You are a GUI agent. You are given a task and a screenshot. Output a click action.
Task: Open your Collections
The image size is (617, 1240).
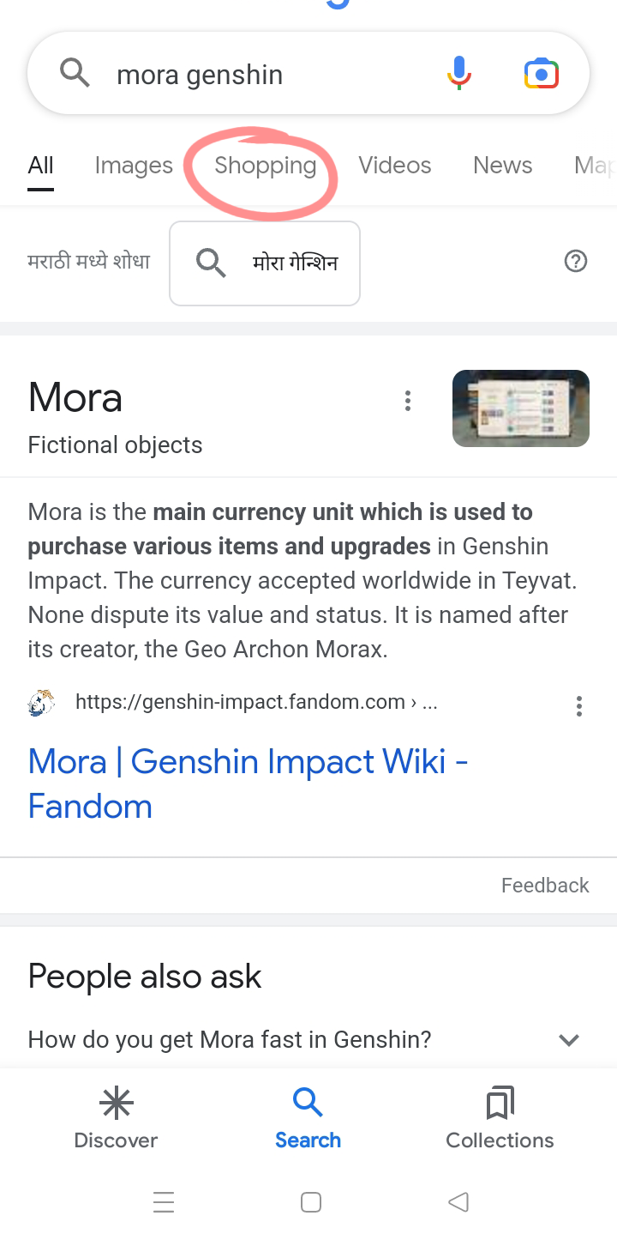coord(499,1116)
